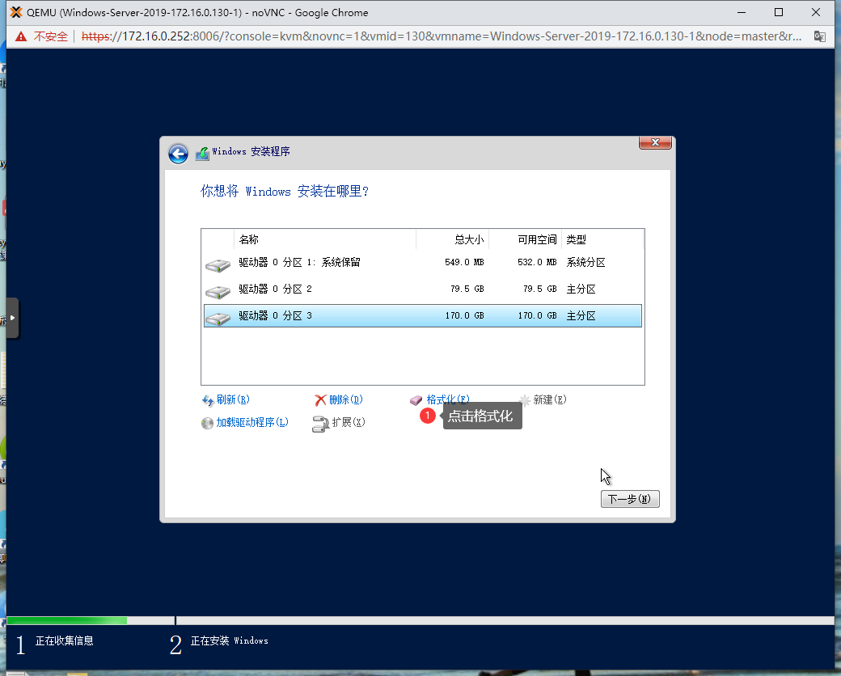The height and width of the screenshot is (676, 841).
Task: Maximize the Chrome noVNC window
Action: click(779, 12)
